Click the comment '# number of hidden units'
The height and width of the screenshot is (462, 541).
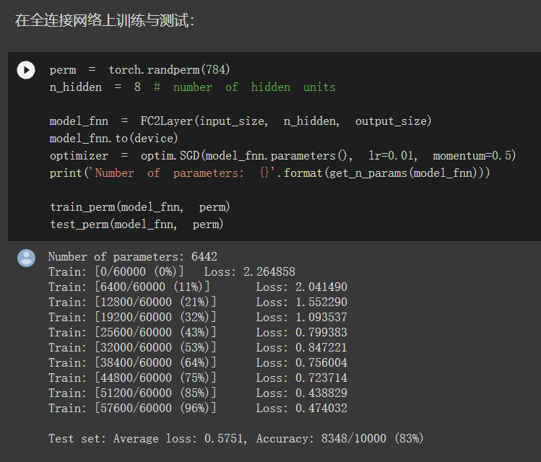point(245,87)
